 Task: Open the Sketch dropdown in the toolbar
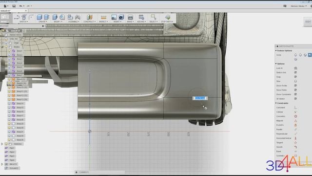coord(23,22)
